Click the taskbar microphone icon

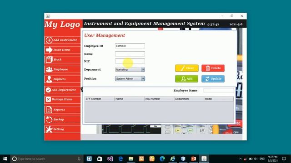(x=79, y=159)
